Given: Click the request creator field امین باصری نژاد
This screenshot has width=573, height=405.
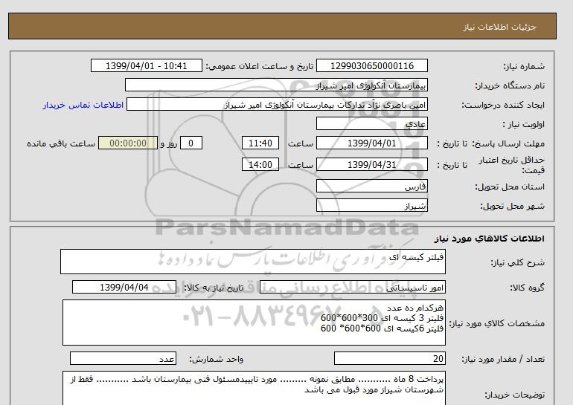Looking at the screenshot, I should click(x=277, y=105).
